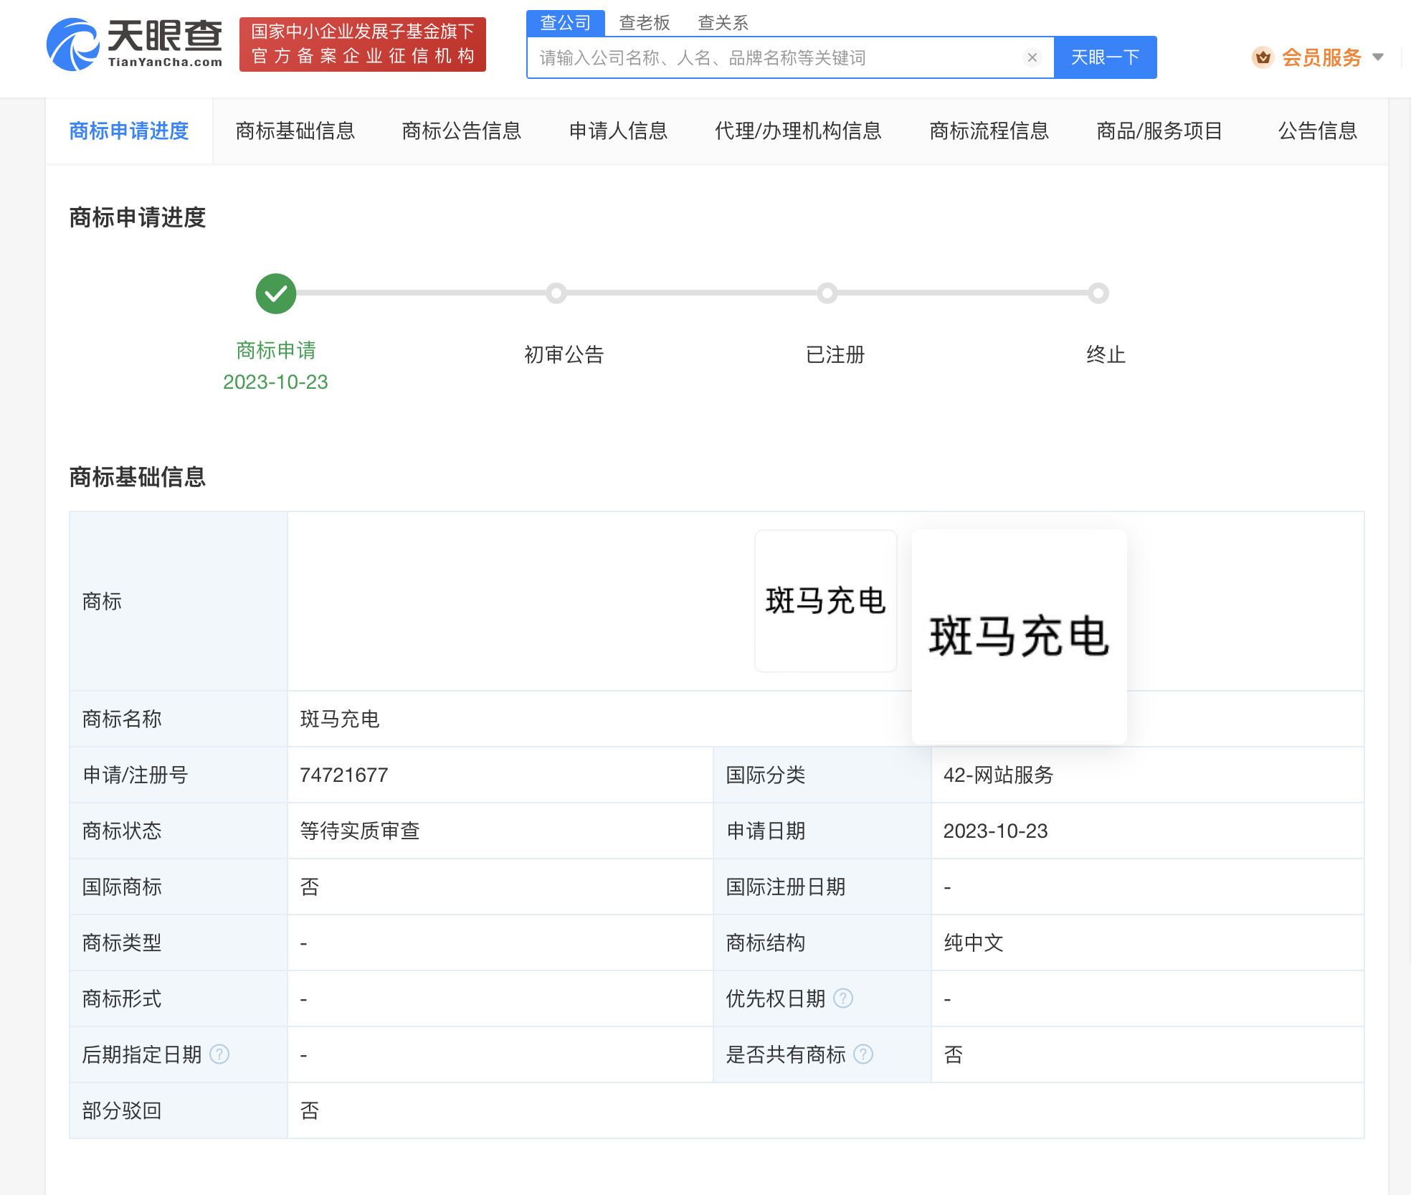Click the 斑马充电 trademark name value
This screenshot has width=1411, height=1195.
coord(340,719)
